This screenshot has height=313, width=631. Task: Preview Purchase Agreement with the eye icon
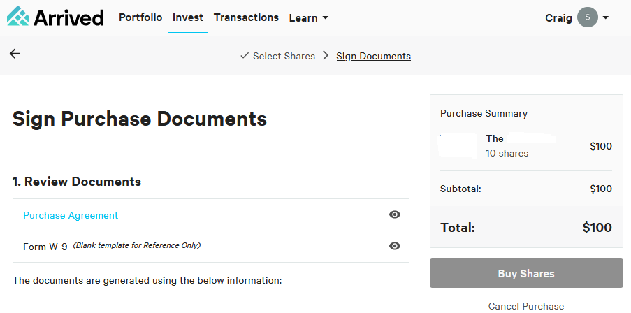pyautogui.click(x=395, y=215)
